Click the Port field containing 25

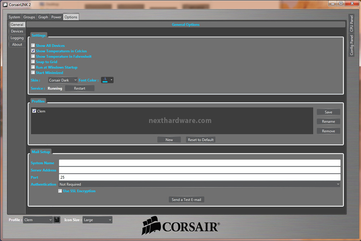(200, 177)
